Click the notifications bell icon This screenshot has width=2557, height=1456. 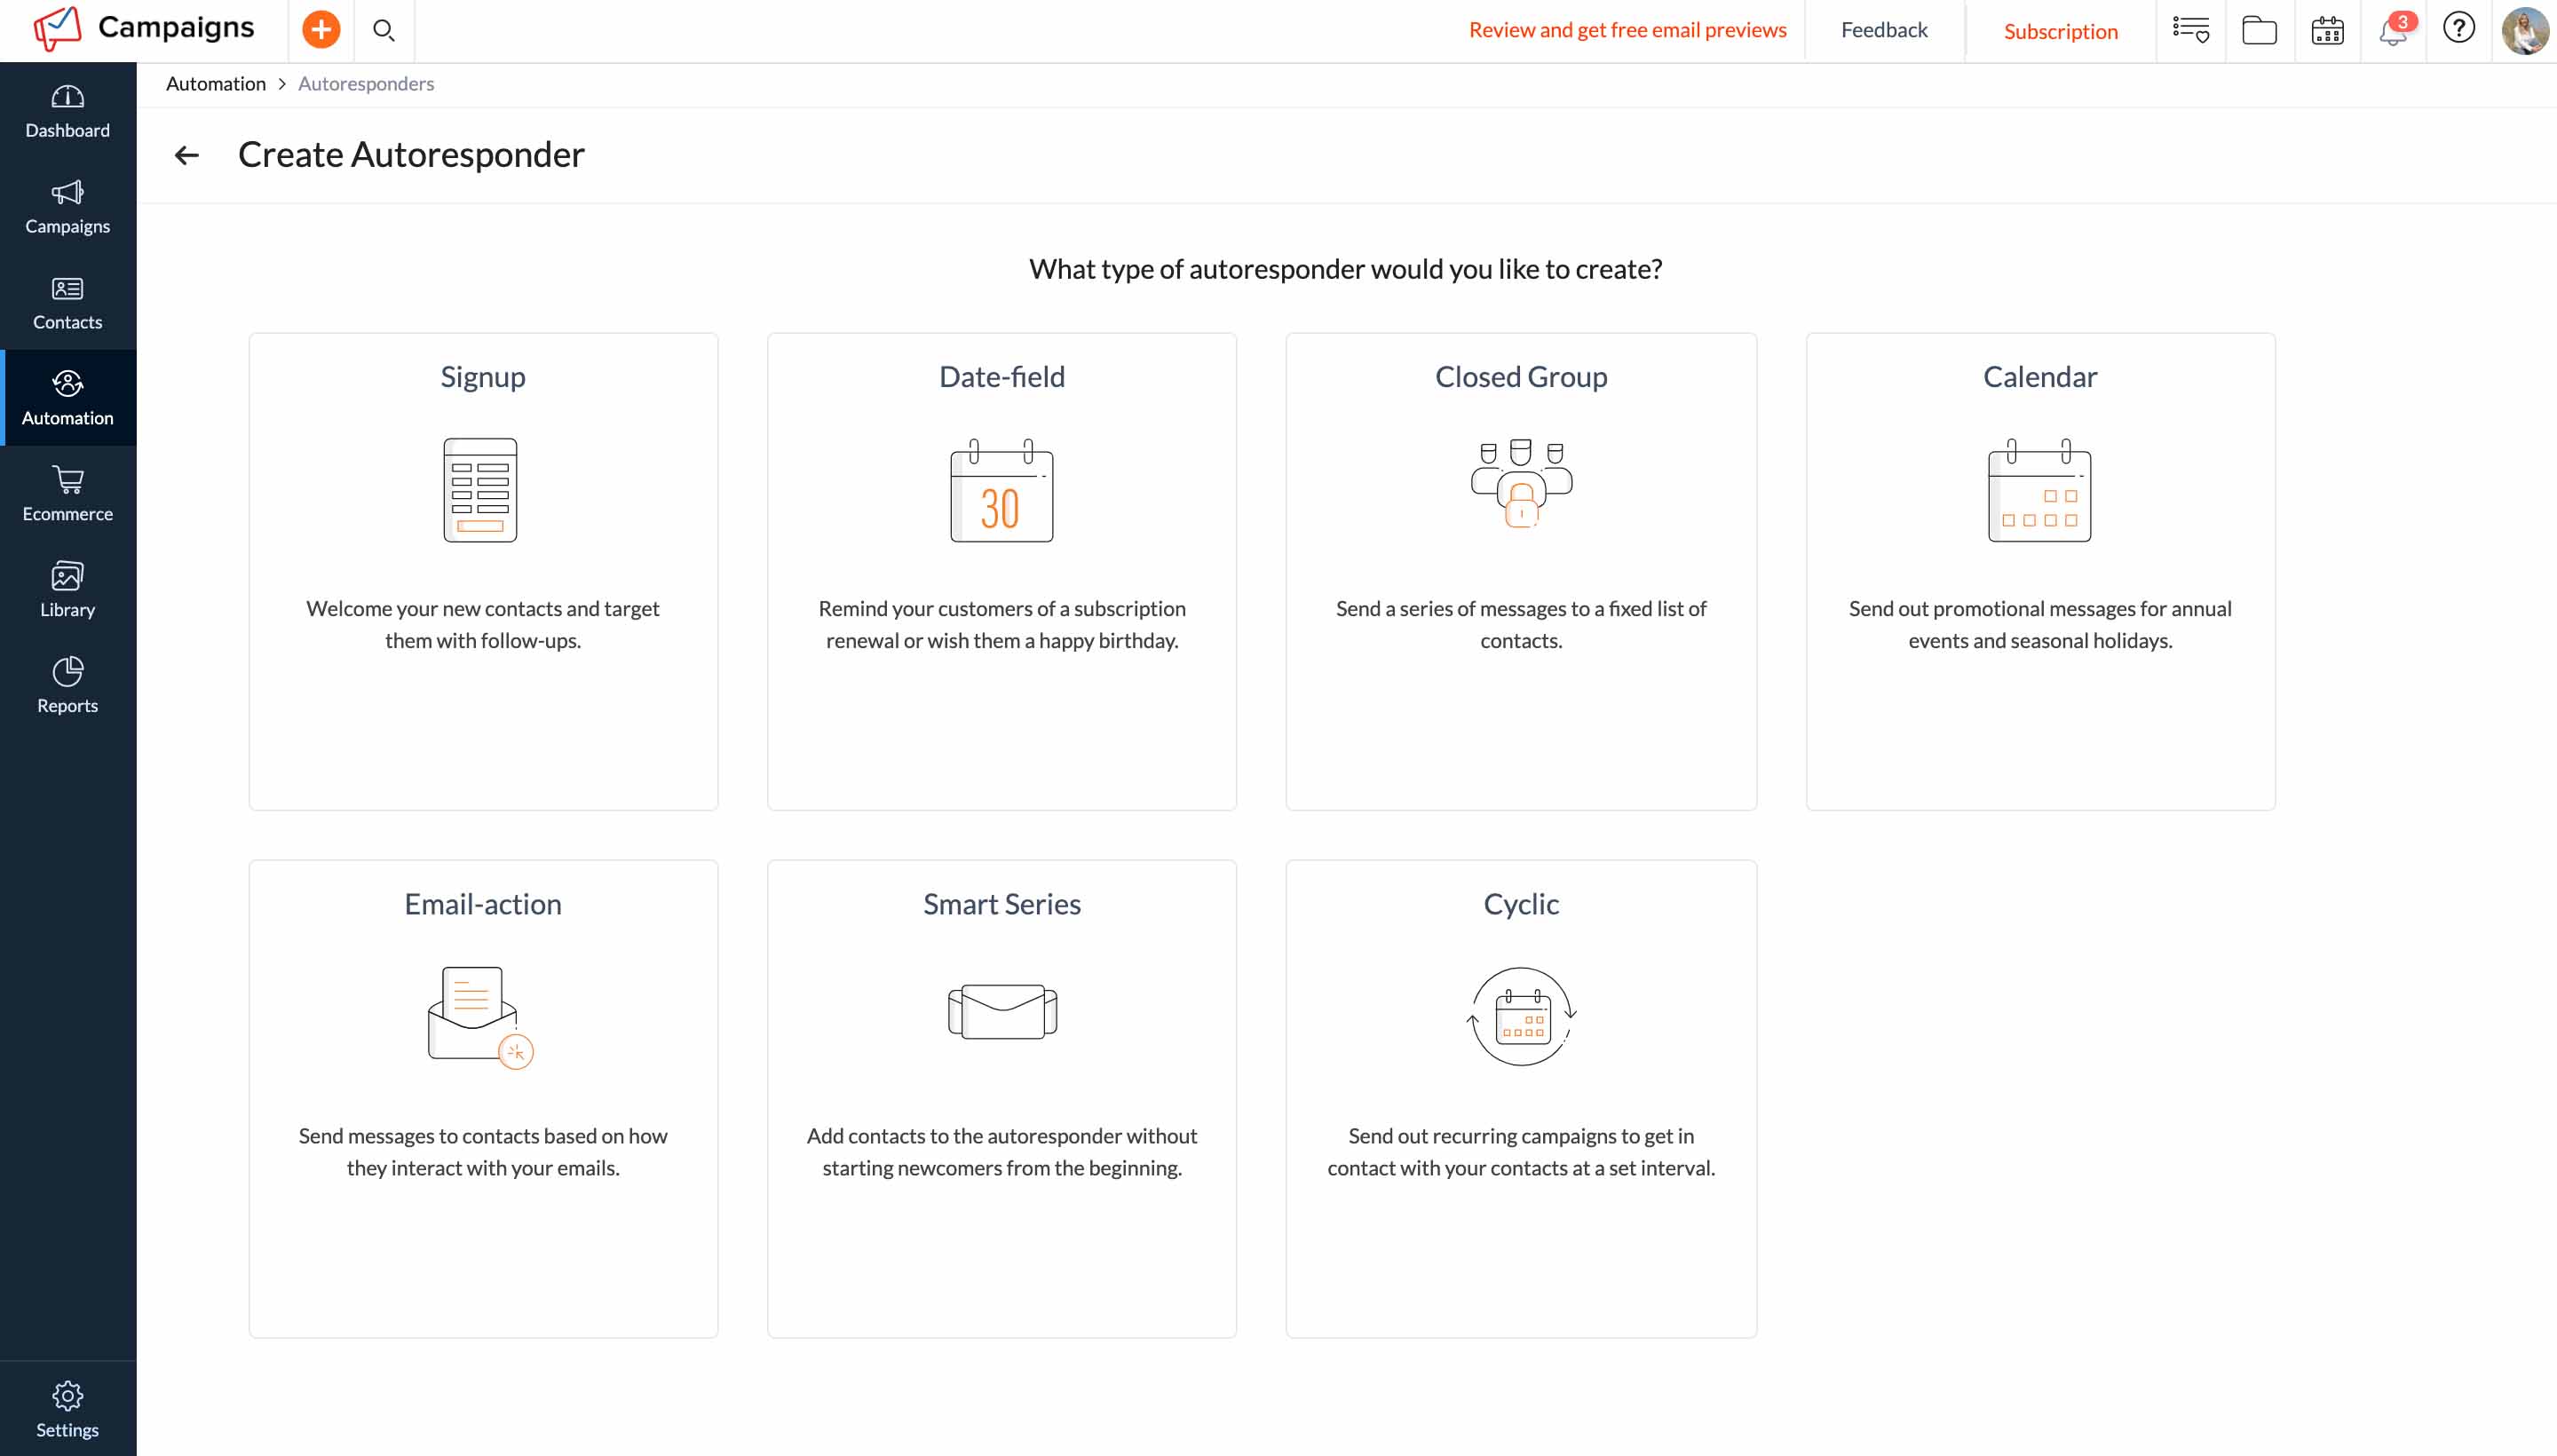2394,30
